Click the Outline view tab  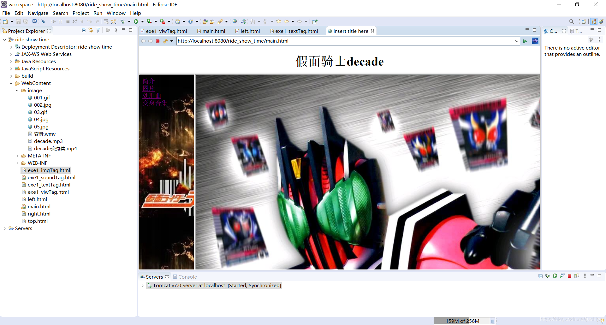(550, 31)
